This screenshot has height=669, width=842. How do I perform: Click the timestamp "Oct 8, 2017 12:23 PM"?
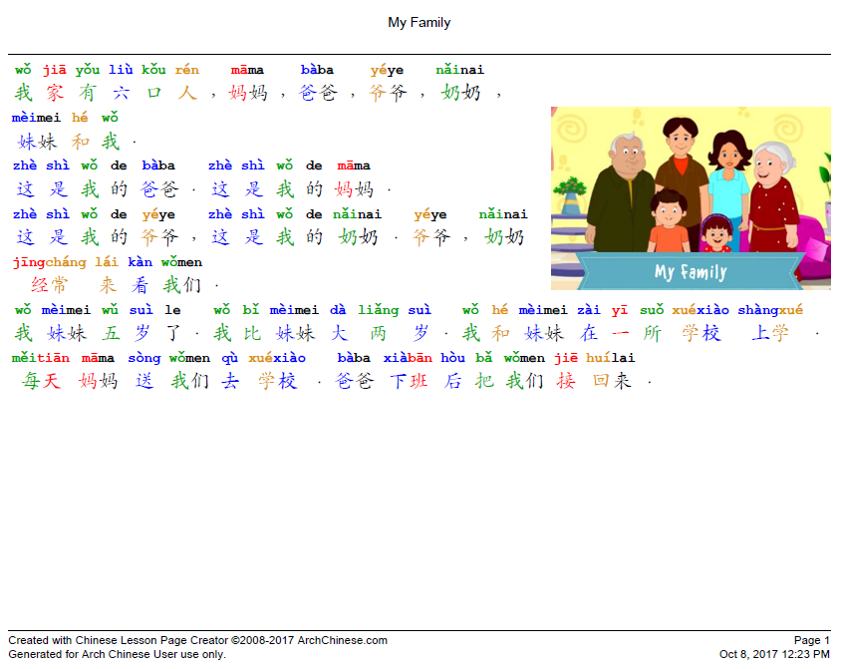775,653
